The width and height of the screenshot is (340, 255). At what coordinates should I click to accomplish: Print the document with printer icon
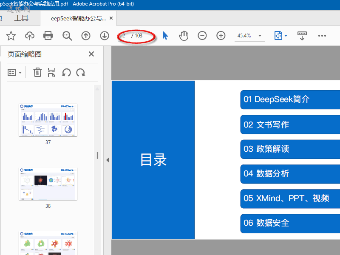point(48,36)
